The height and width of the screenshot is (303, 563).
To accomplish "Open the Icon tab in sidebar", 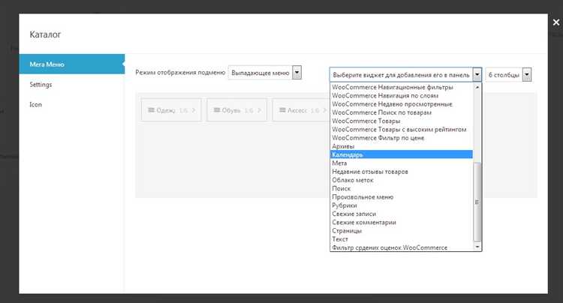I will (x=35, y=104).
